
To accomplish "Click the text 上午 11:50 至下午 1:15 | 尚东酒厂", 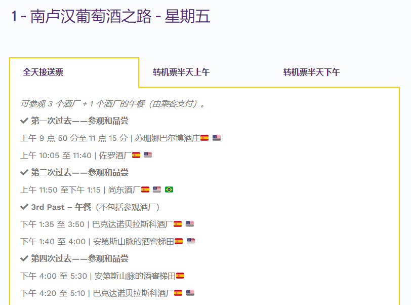I will point(81,189).
